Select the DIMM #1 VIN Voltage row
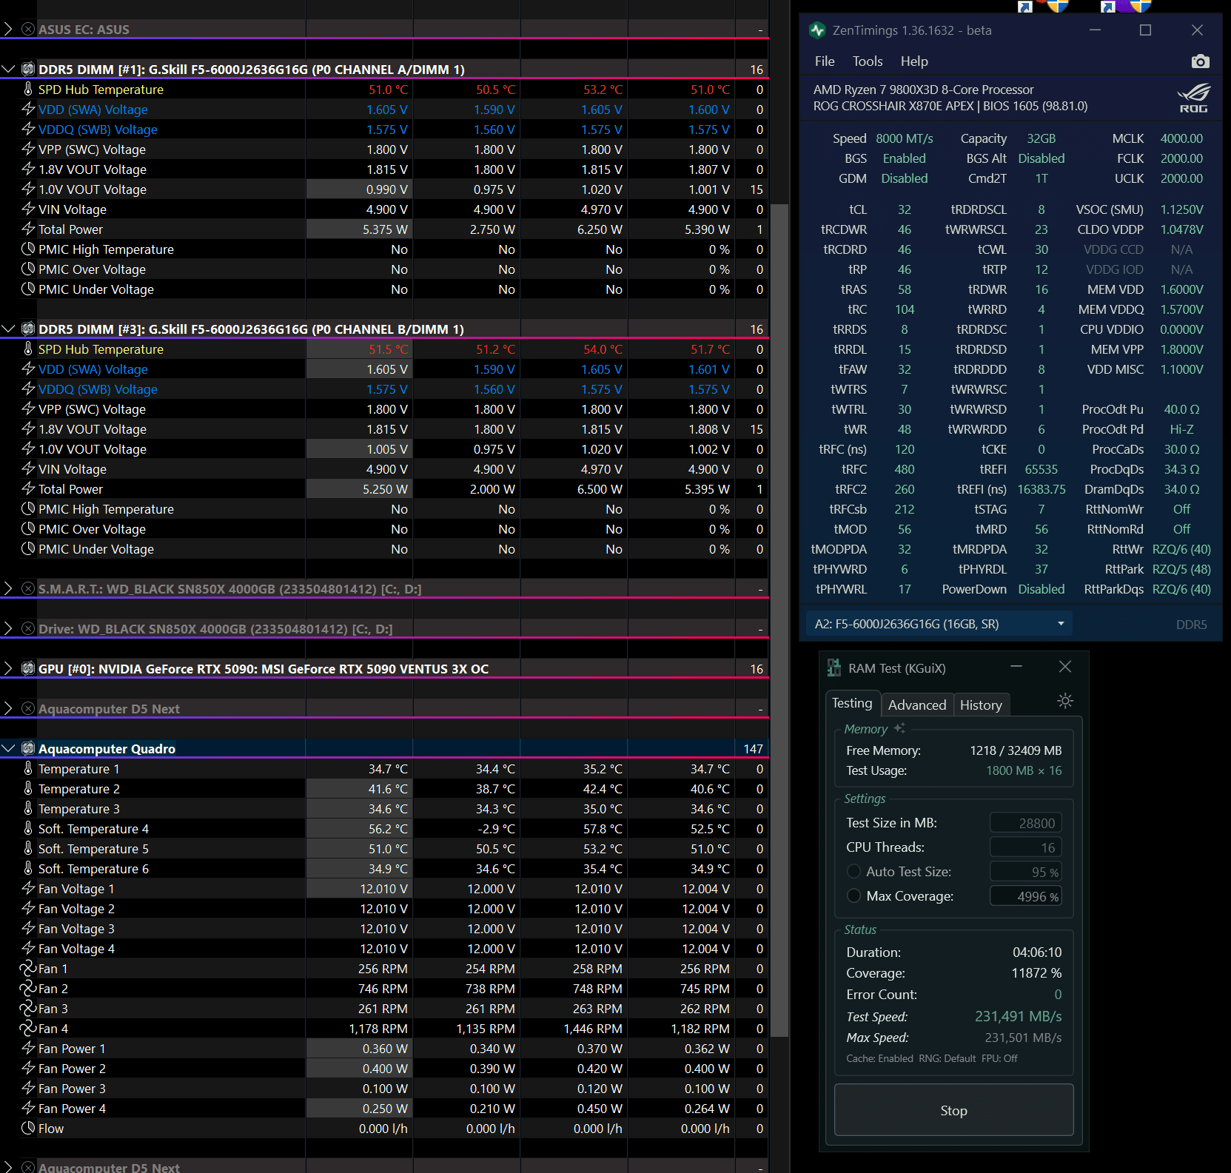The image size is (1231, 1173). (x=383, y=209)
